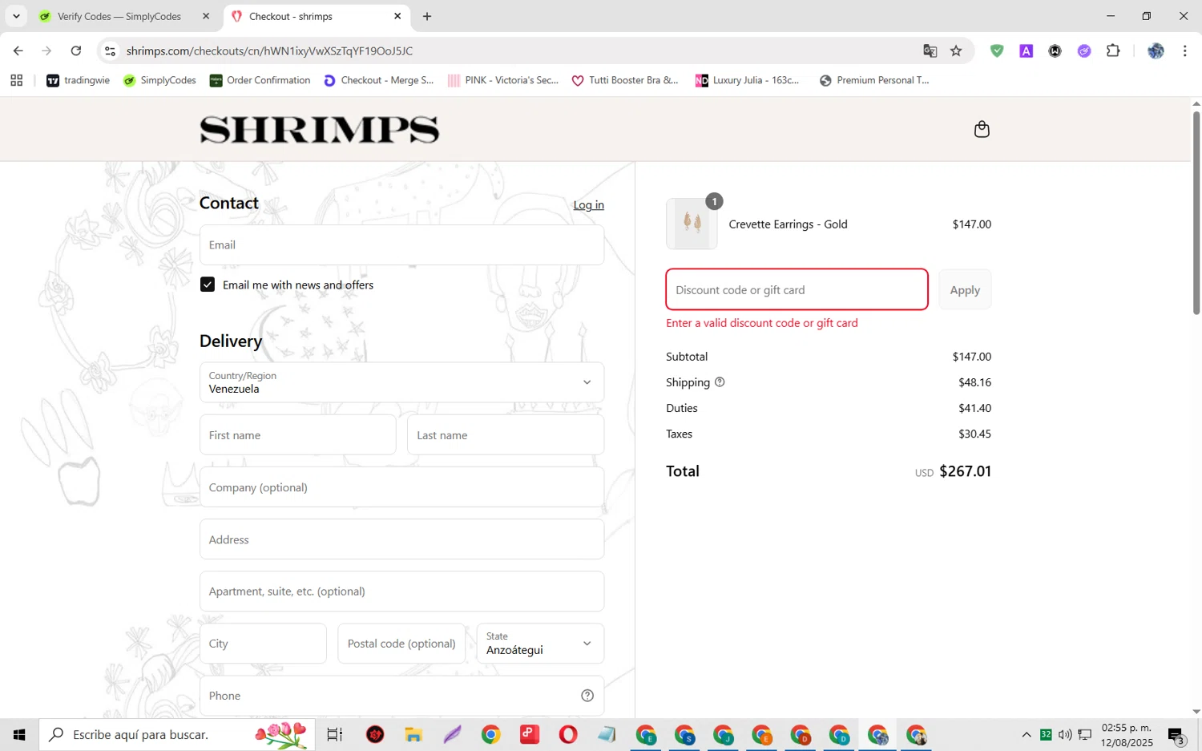Open the bookmarks apps grid icon
Screen dimensions: 1202x751
16,80
